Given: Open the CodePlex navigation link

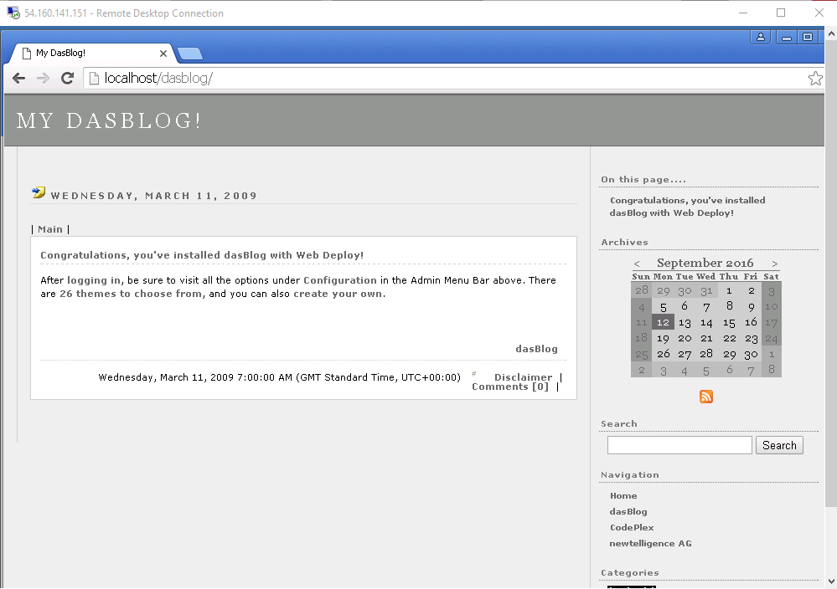Looking at the screenshot, I should 632,528.
